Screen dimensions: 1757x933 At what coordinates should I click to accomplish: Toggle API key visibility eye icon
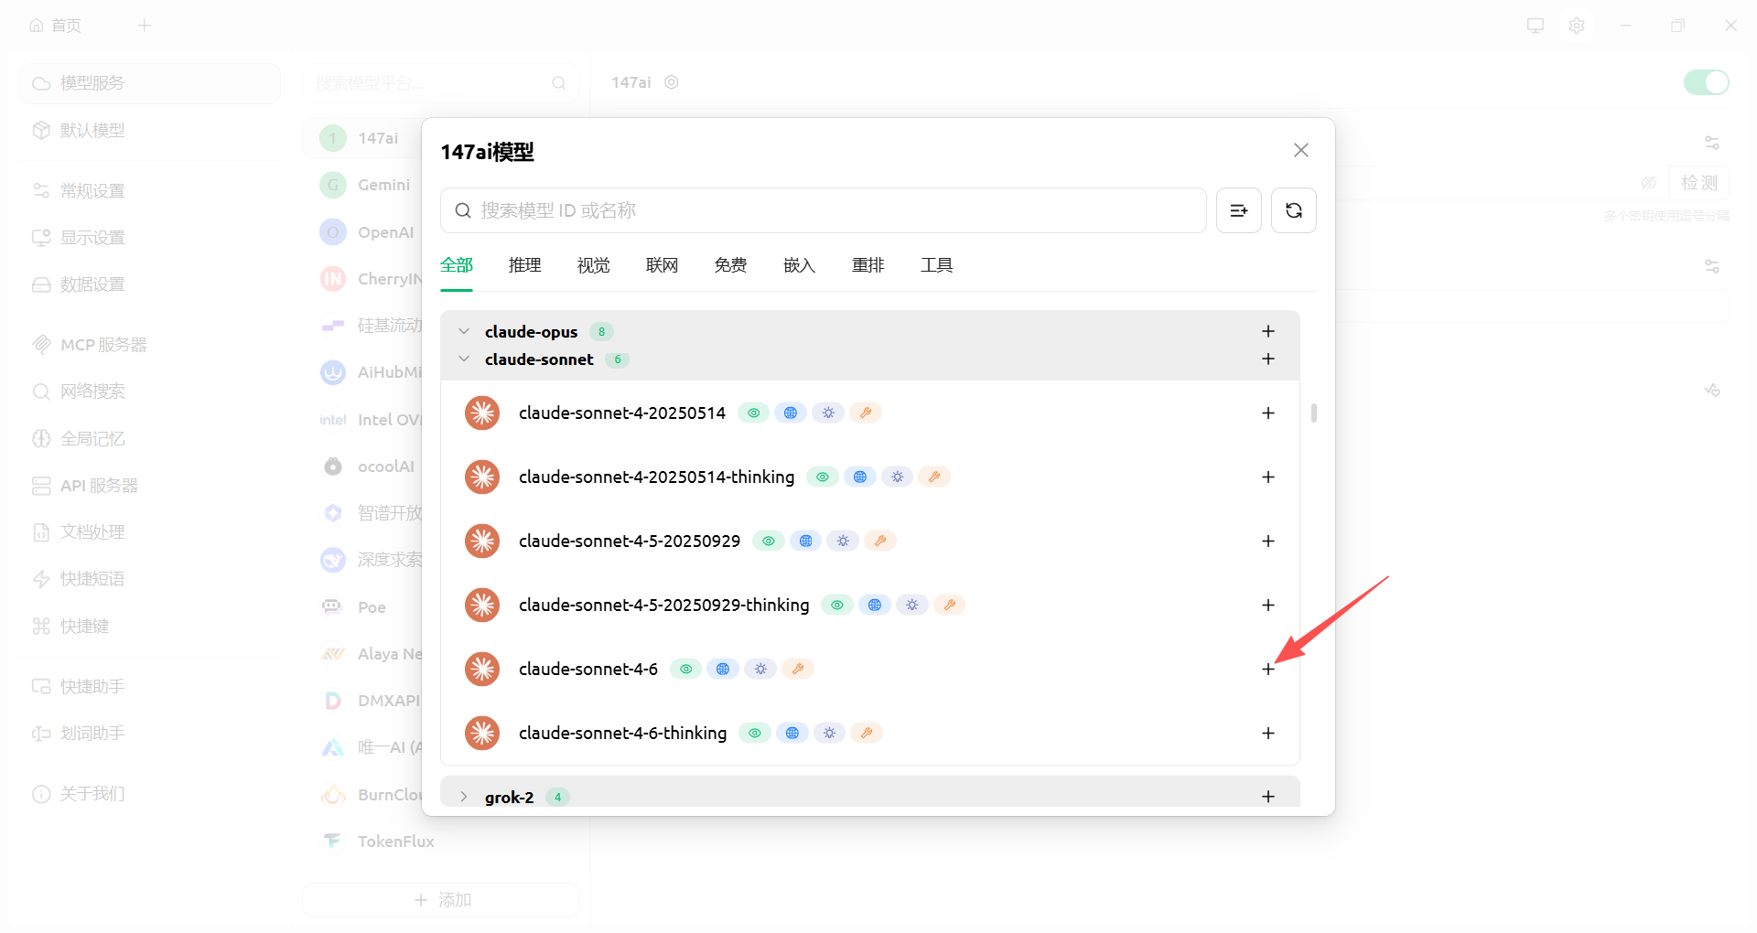coord(1649,183)
